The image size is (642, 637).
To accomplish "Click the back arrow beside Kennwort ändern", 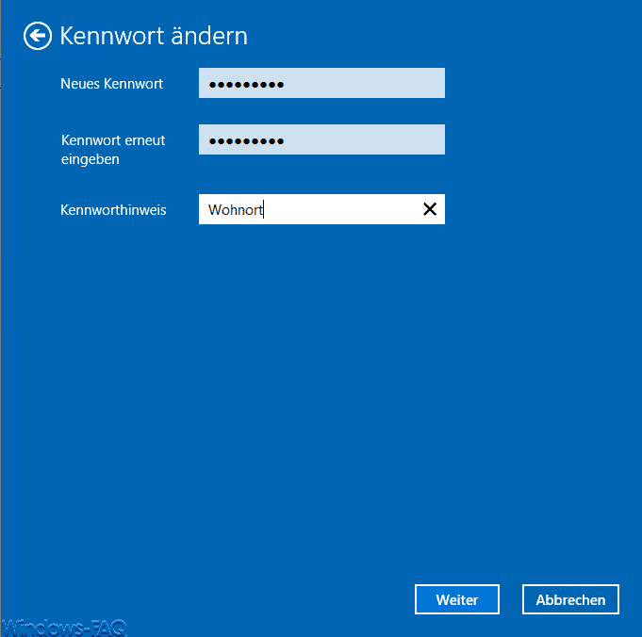I will click(38, 36).
